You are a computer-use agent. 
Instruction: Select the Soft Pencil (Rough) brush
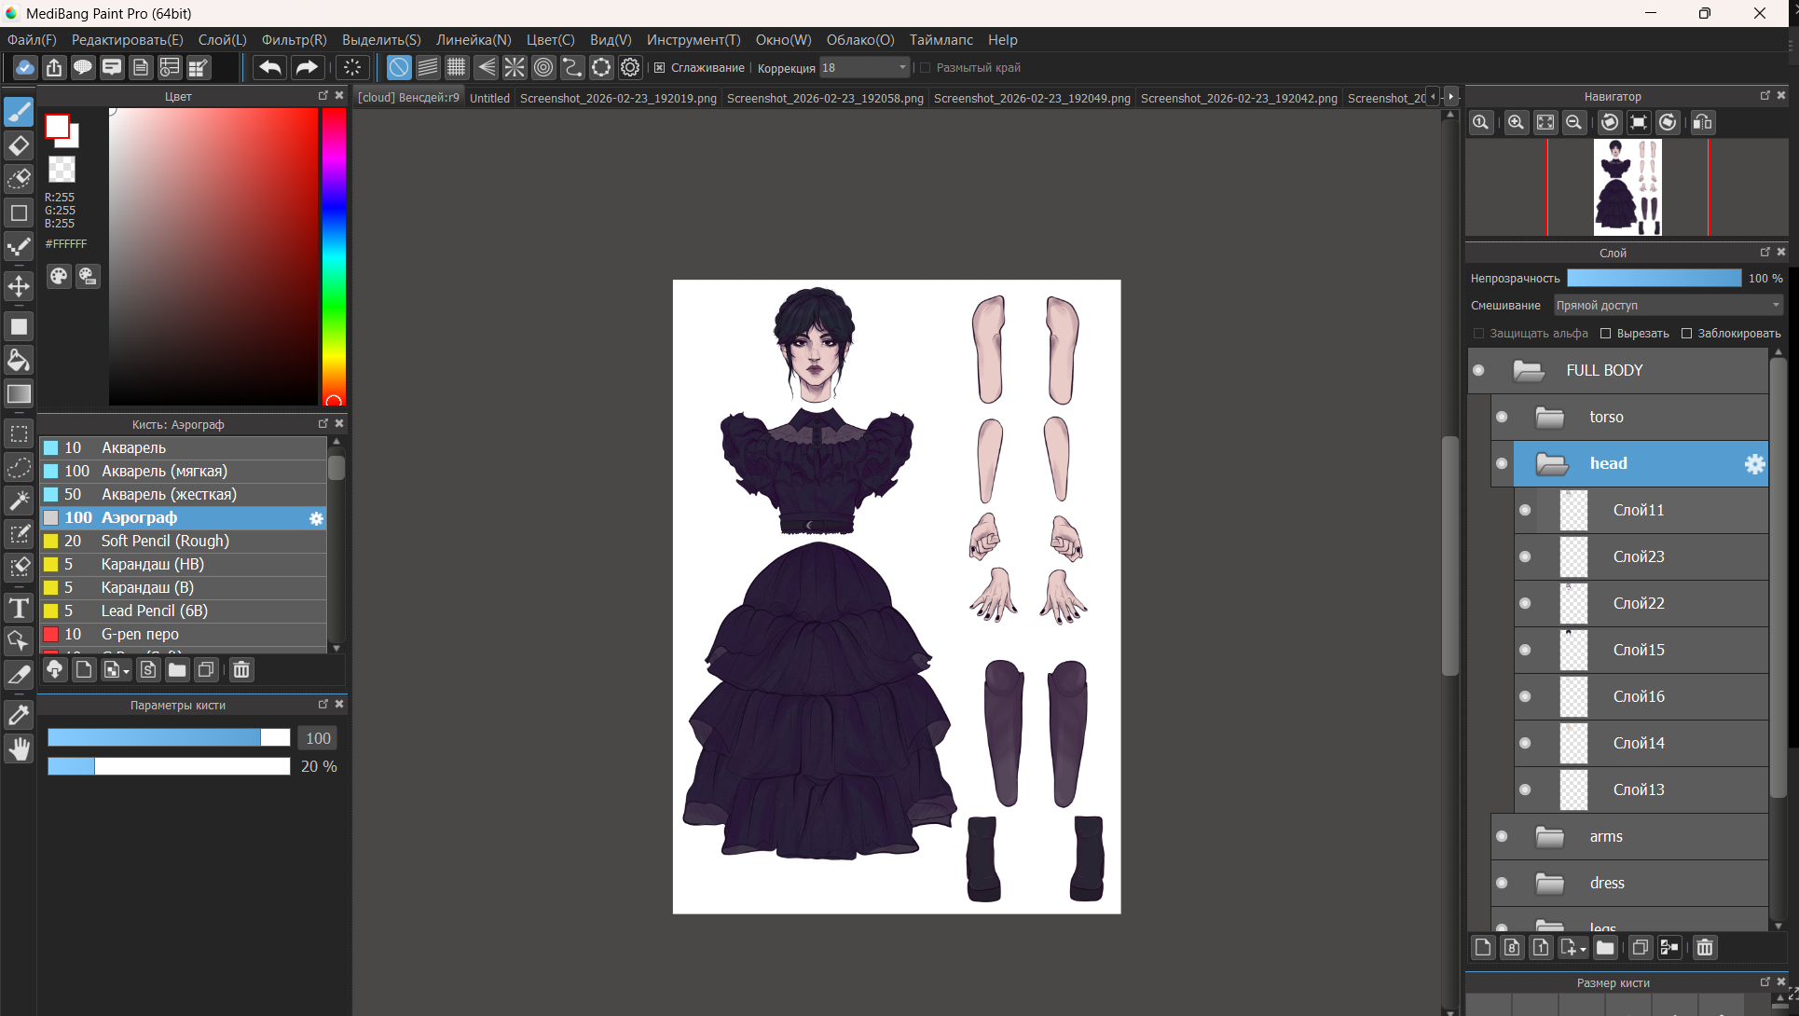point(165,541)
